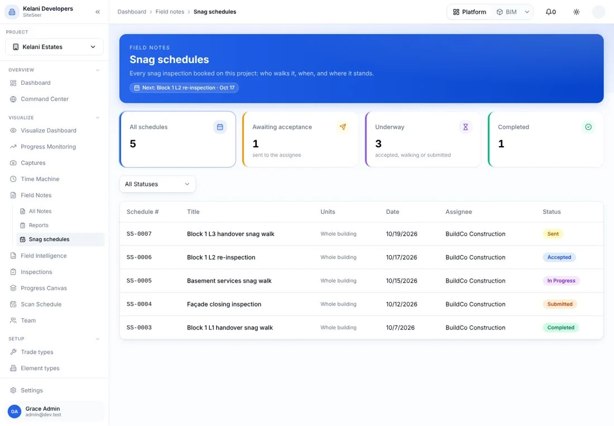The image size is (614, 426).
Task: Open Reports under Field Notes
Action: coord(61,226)
